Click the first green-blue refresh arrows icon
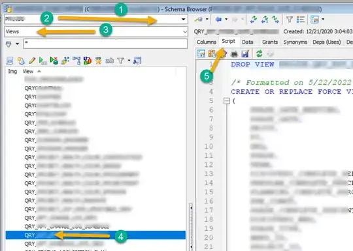The width and height of the screenshot is (353, 251). [254, 20]
